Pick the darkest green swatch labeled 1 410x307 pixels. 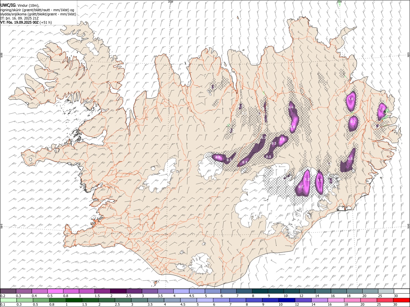pos(74,300)
